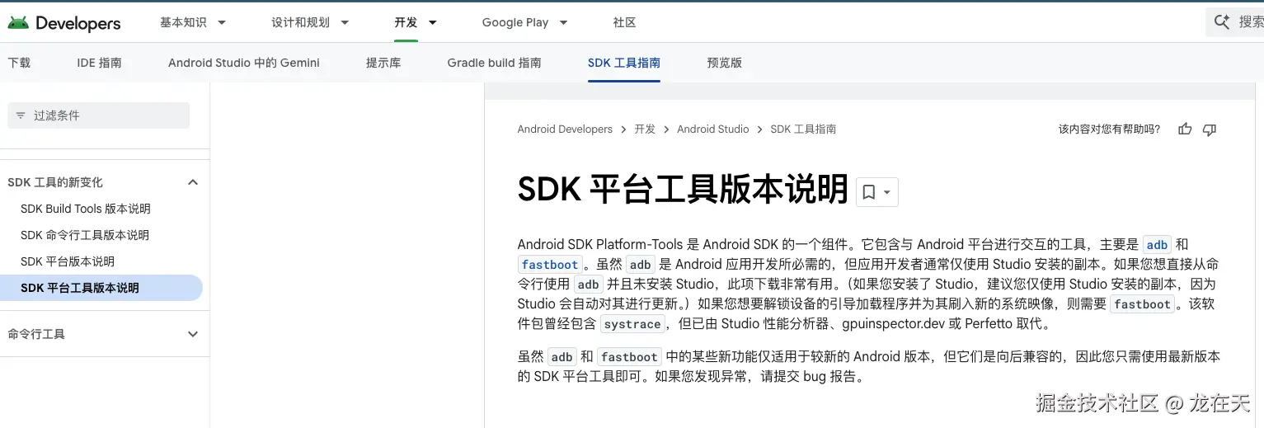This screenshot has width=1264, height=428.
Task: Collapse the SDK 工具的新变化 section
Action: point(193,182)
